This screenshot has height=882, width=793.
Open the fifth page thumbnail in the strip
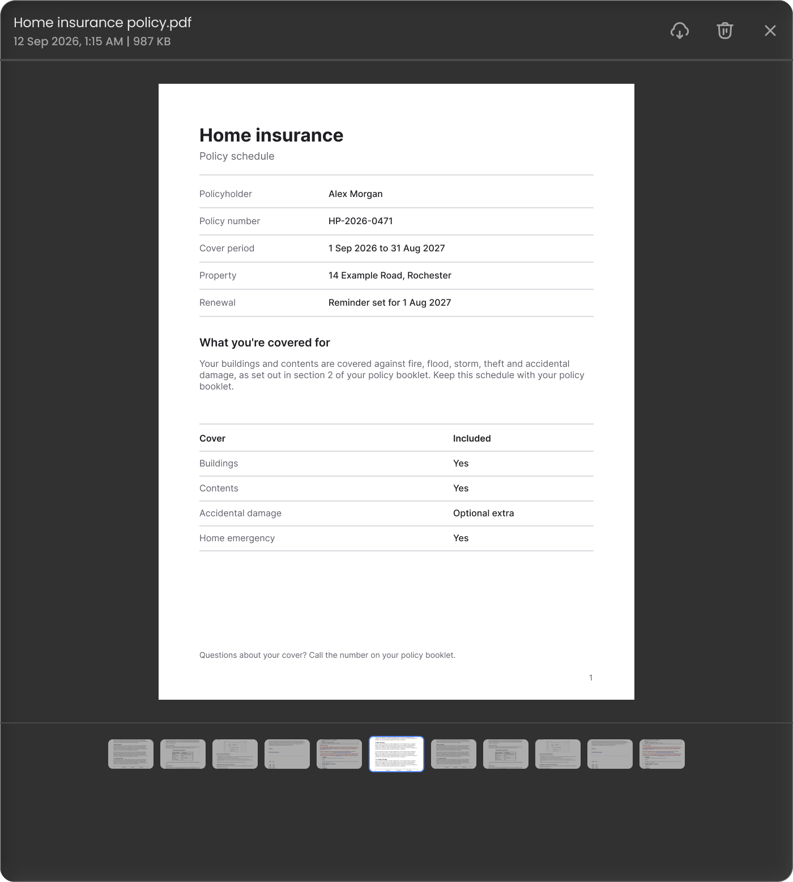click(339, 754)
